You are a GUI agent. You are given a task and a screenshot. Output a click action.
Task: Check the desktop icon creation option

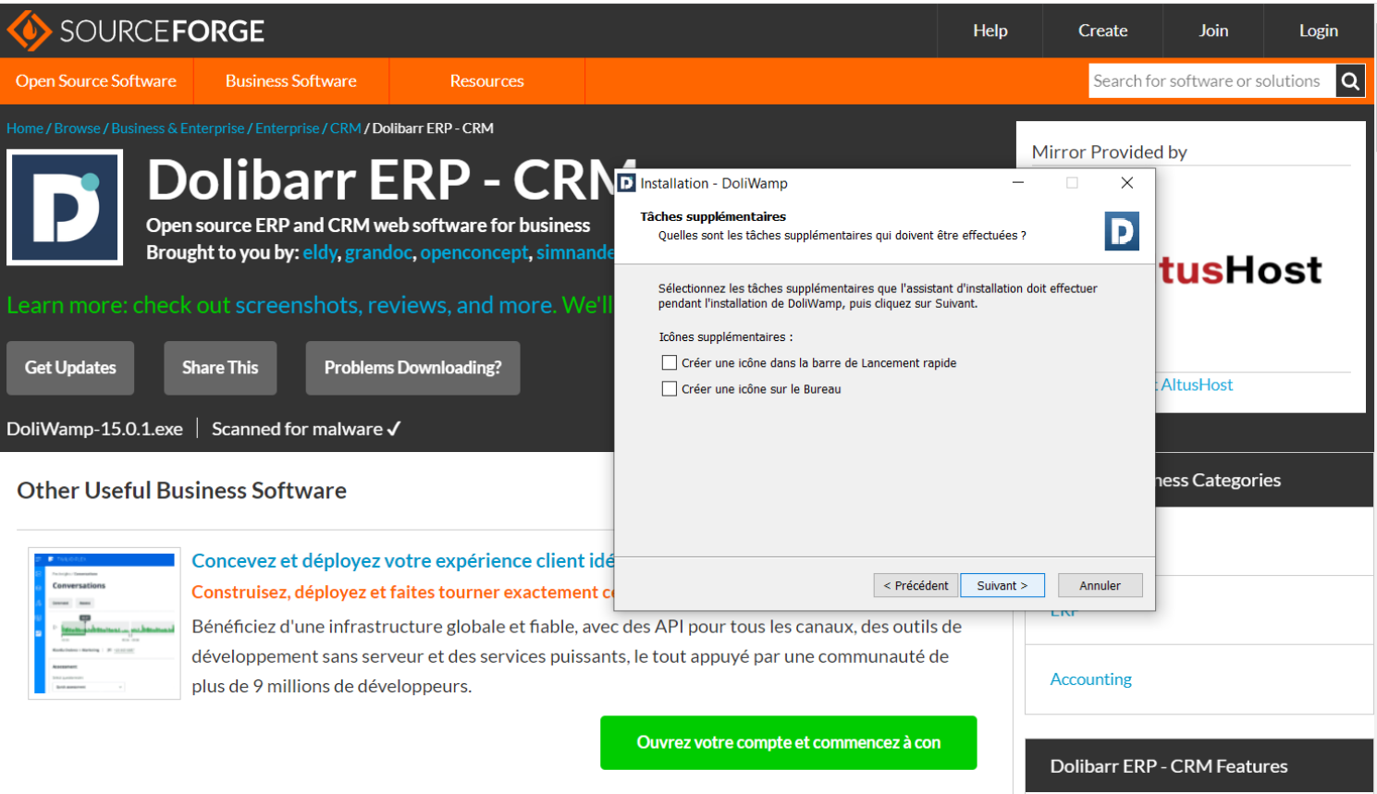click(670, 389)
